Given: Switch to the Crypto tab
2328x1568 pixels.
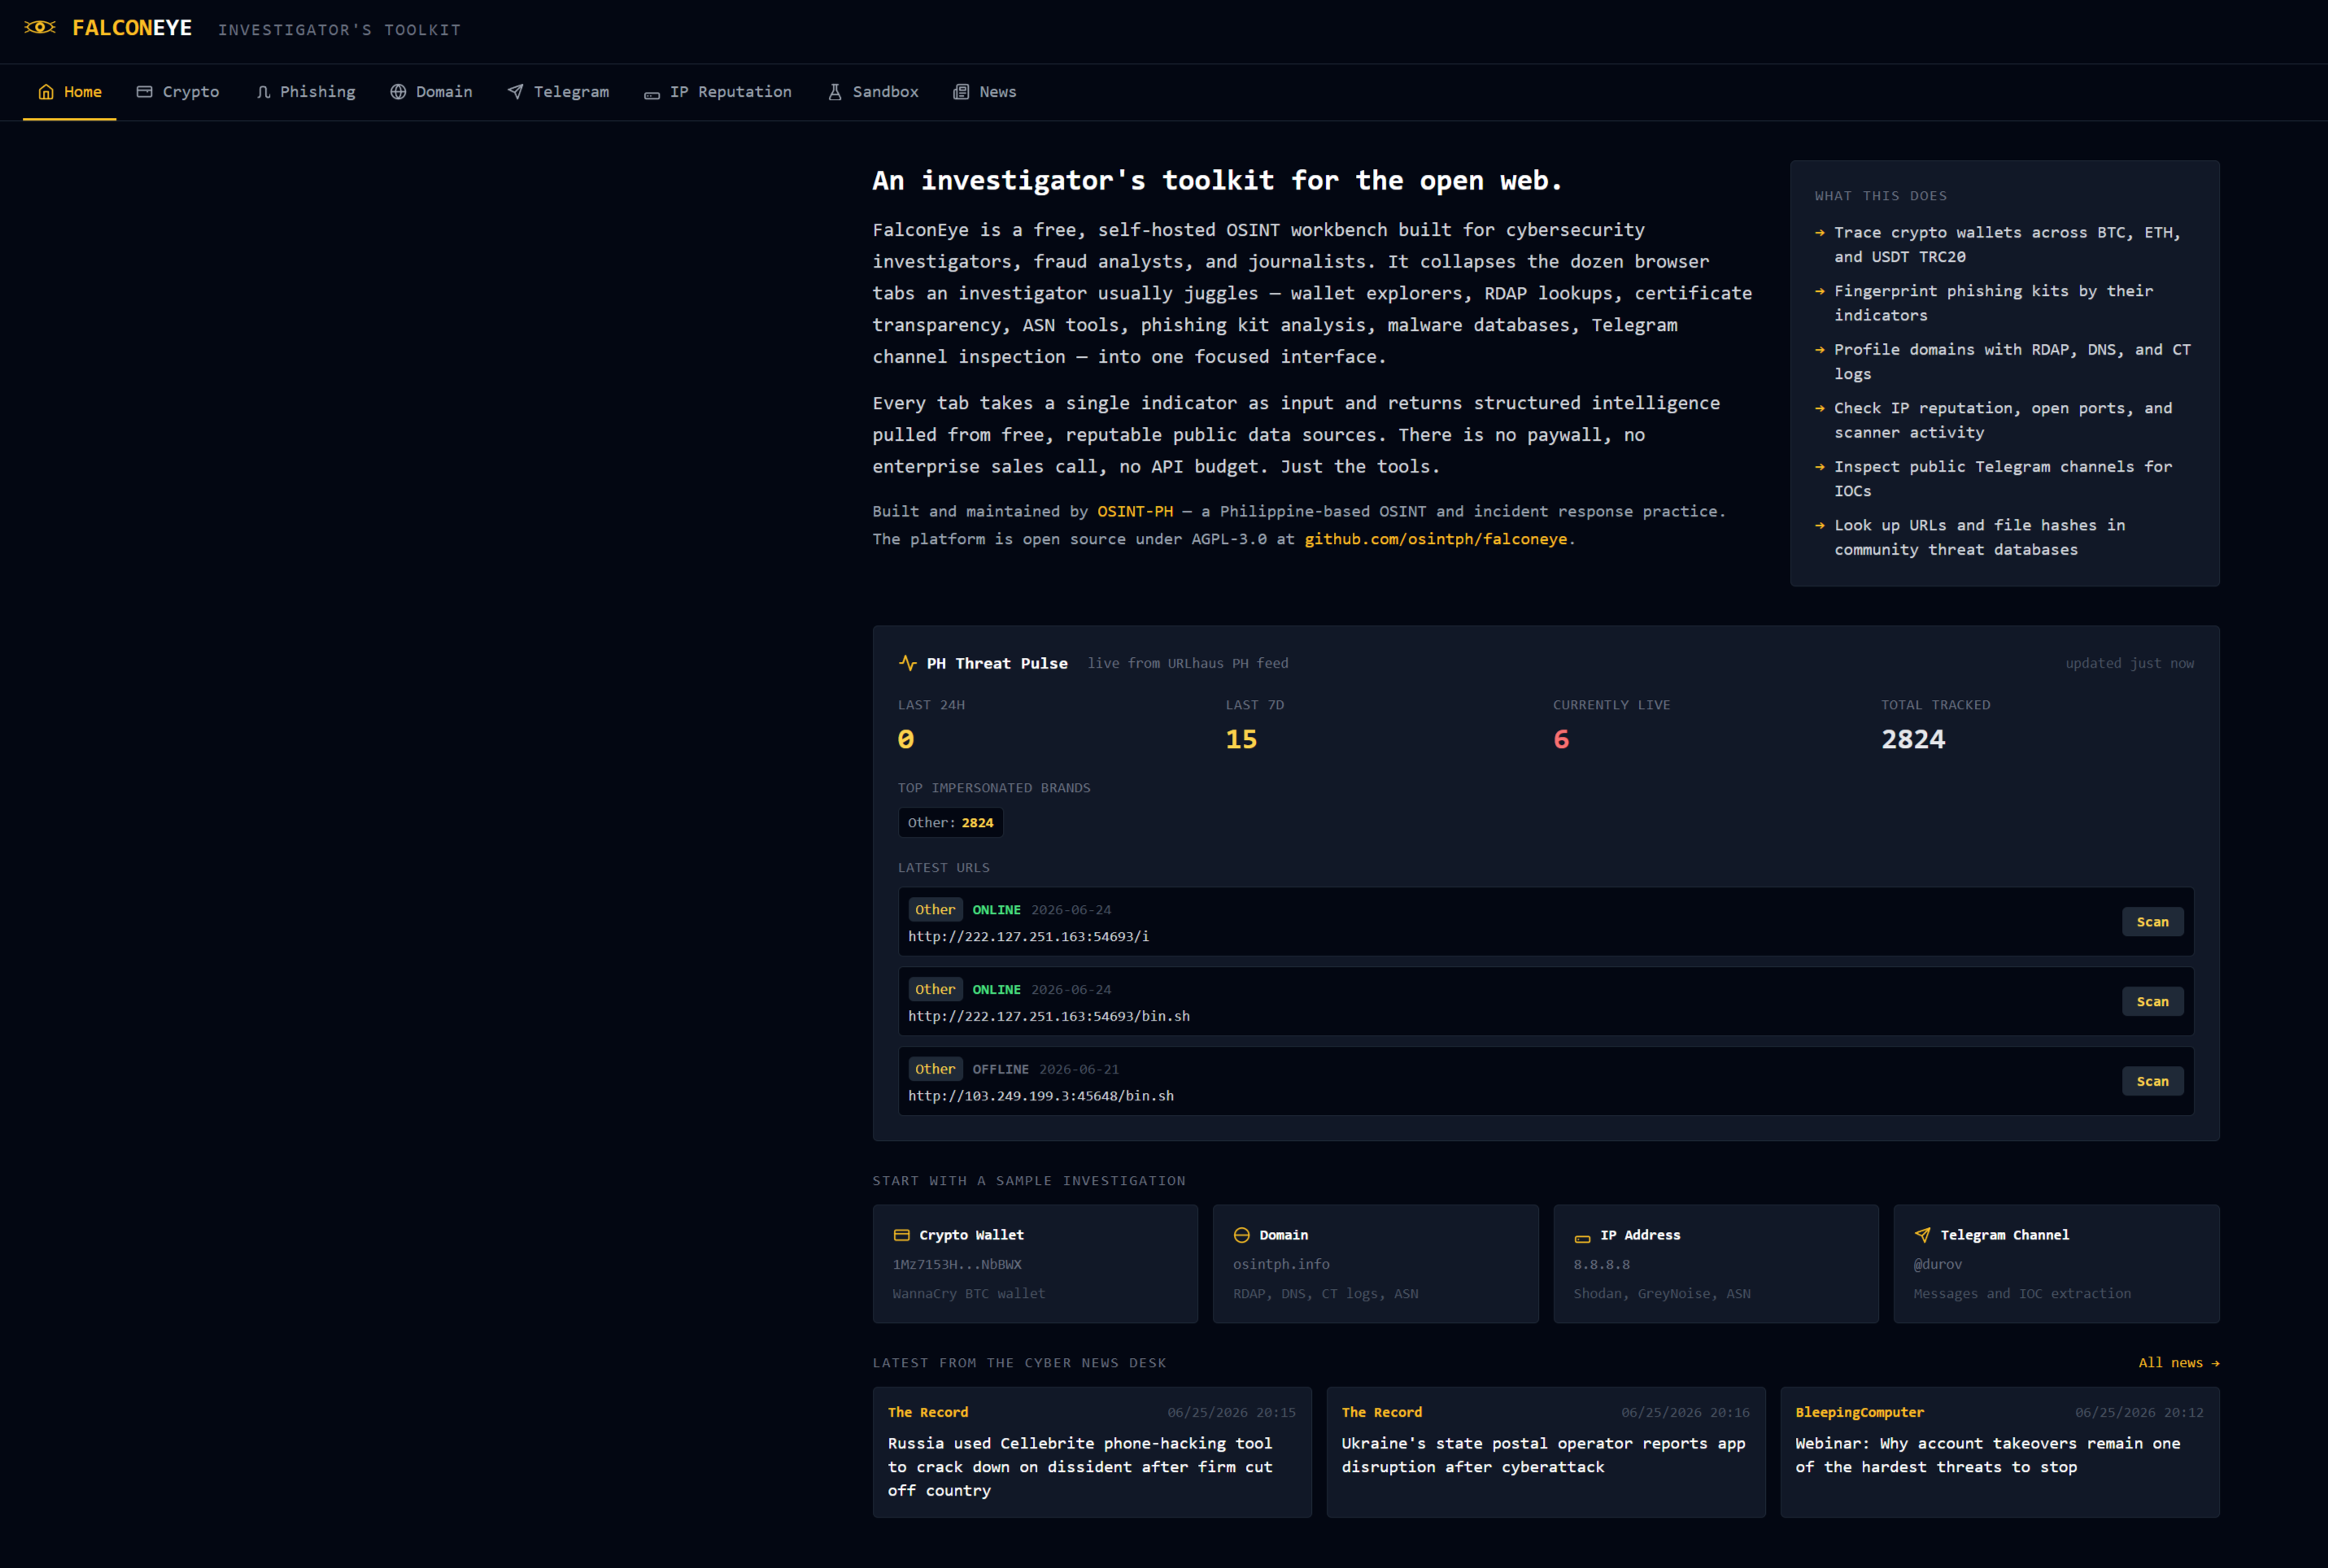Looking at the screenshot, I should coord(178,92).
